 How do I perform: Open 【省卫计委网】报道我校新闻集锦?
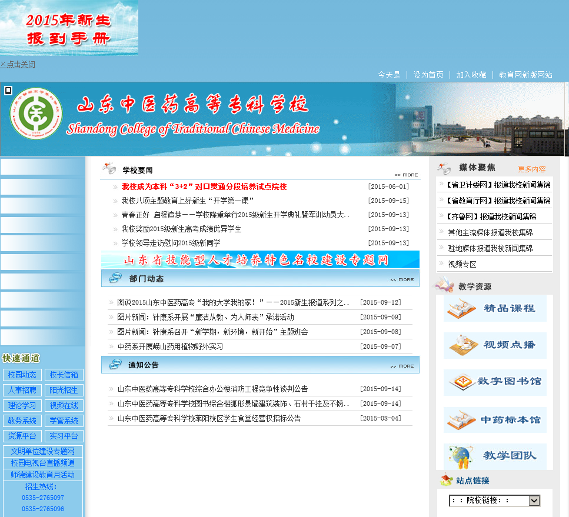[x=497, y=185]
